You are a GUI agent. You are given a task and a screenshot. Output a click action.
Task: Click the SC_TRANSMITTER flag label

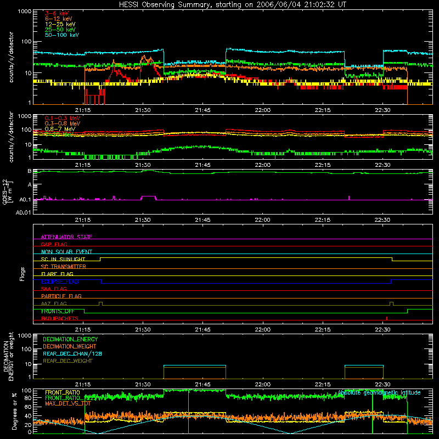pyautogui.click(x=63, y=266)
